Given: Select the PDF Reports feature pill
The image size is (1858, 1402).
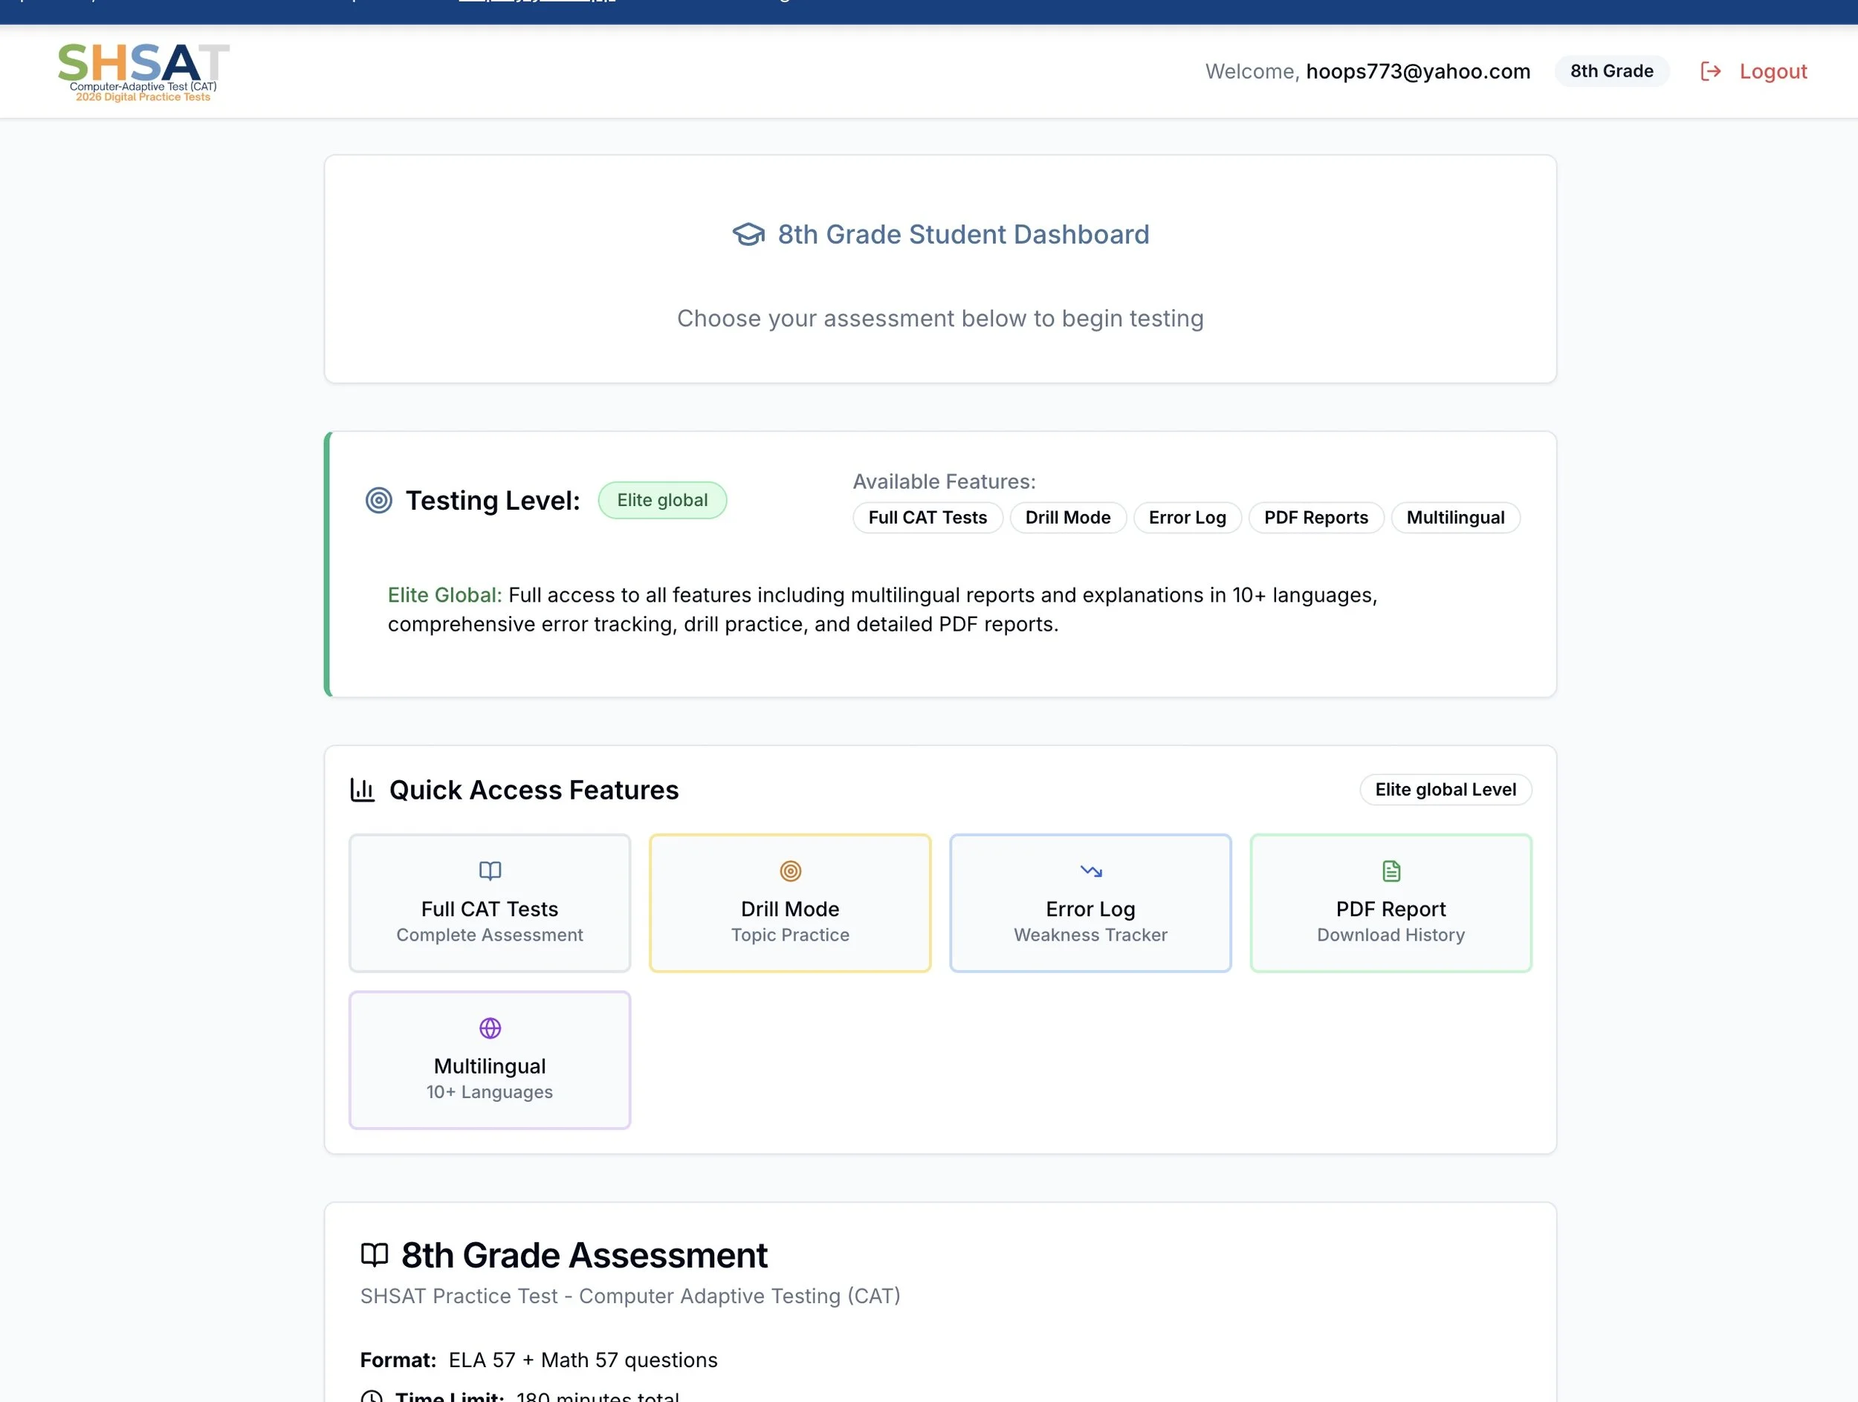Looking at the screenshot, I should pos(1315,517).
